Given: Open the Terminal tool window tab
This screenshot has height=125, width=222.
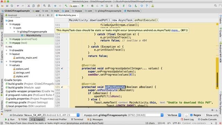Looking at the screenshot, I should click(77, 119).
